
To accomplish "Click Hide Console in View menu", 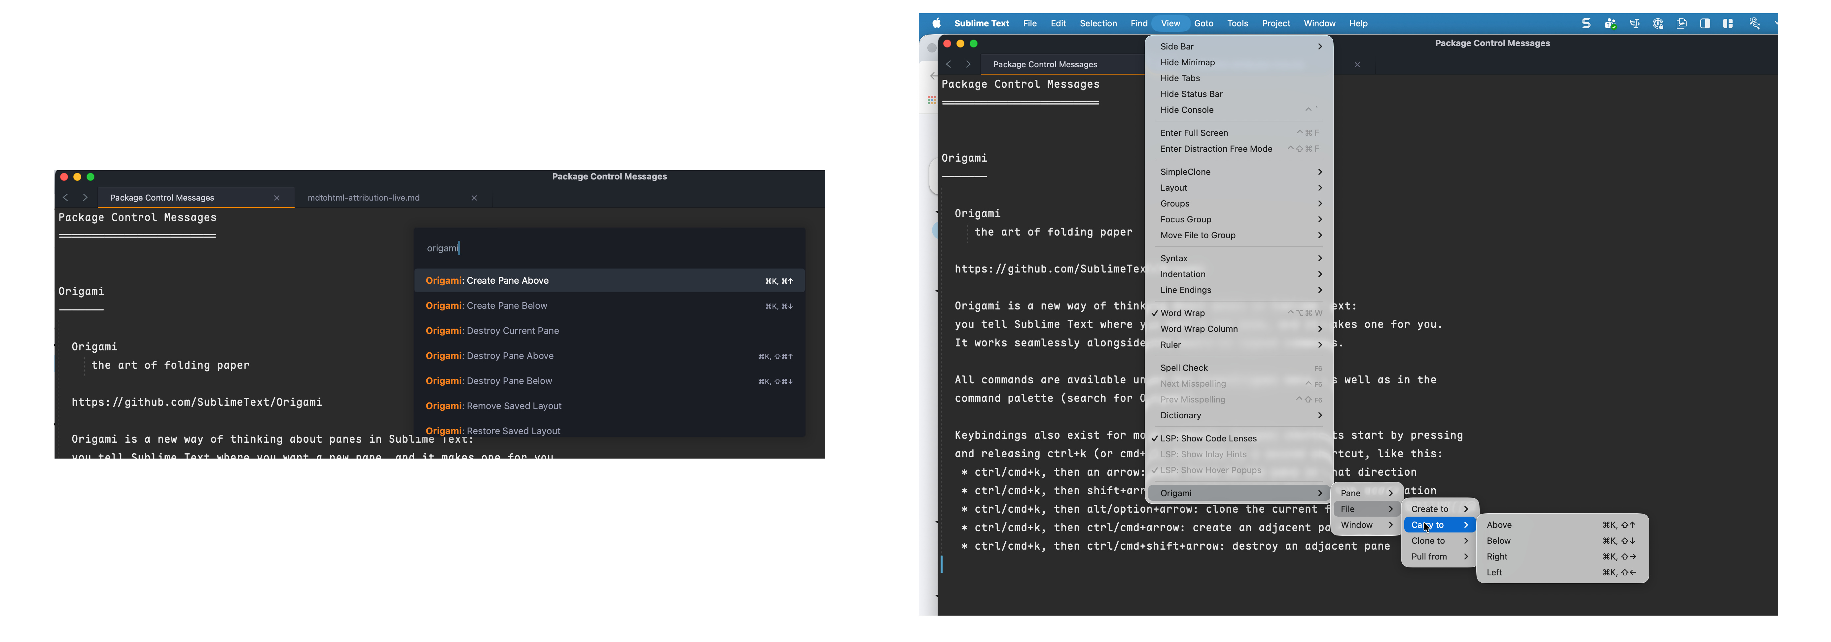I will pos(1238,110).
